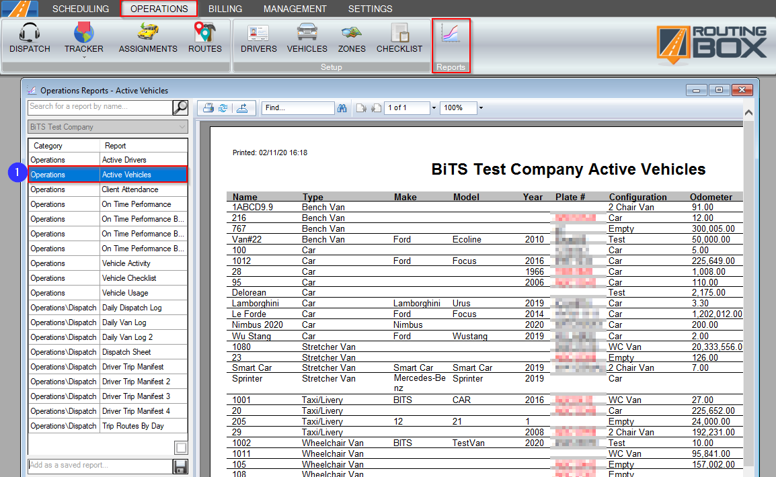The image size is (776, 477).
Task: Open the BiTS Test Company dropdown
Action: 108,127
